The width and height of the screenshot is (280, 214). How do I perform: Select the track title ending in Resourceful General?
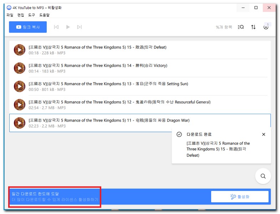click(119, 102)
